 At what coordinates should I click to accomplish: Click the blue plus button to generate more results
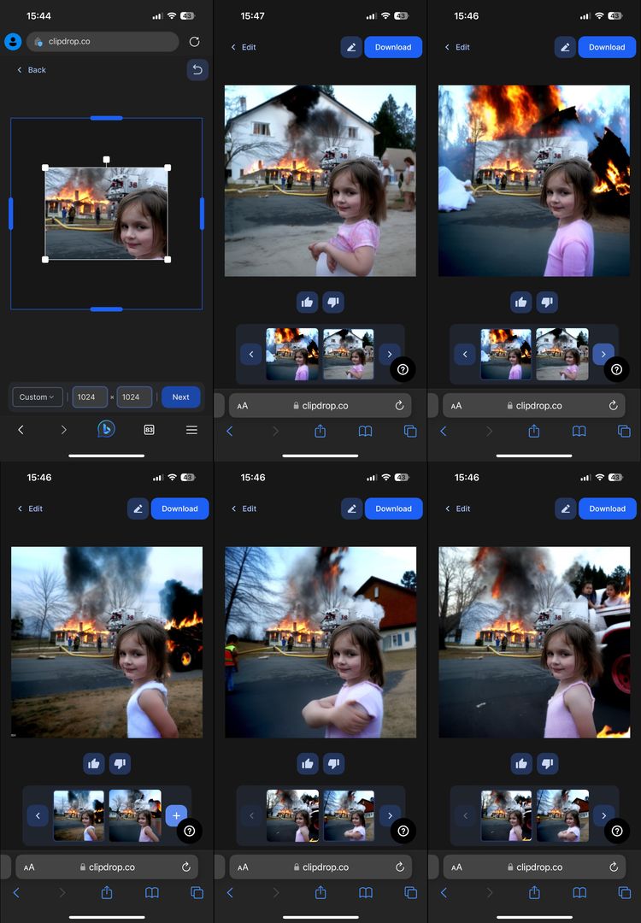click(x=176, y=815)
